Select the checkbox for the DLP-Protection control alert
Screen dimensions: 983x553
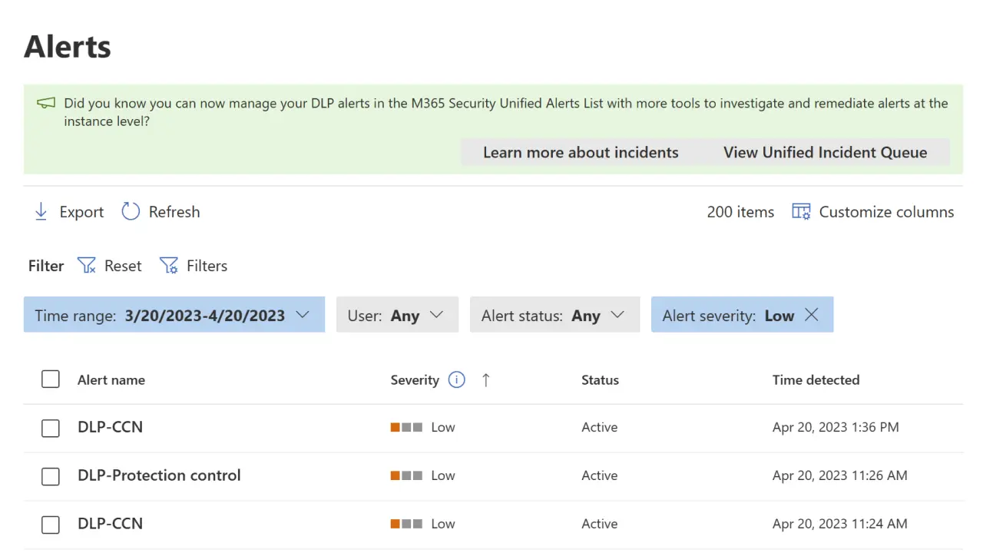(50, 476)
